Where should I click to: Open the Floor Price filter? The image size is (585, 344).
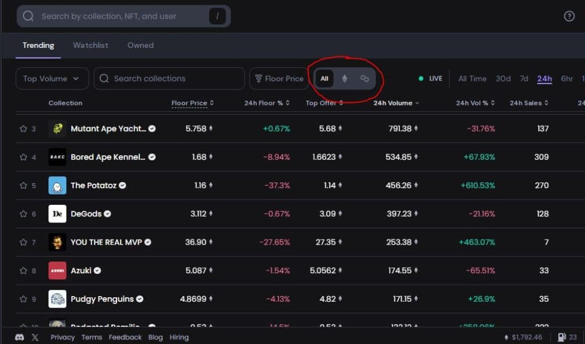tap(279, 79)
